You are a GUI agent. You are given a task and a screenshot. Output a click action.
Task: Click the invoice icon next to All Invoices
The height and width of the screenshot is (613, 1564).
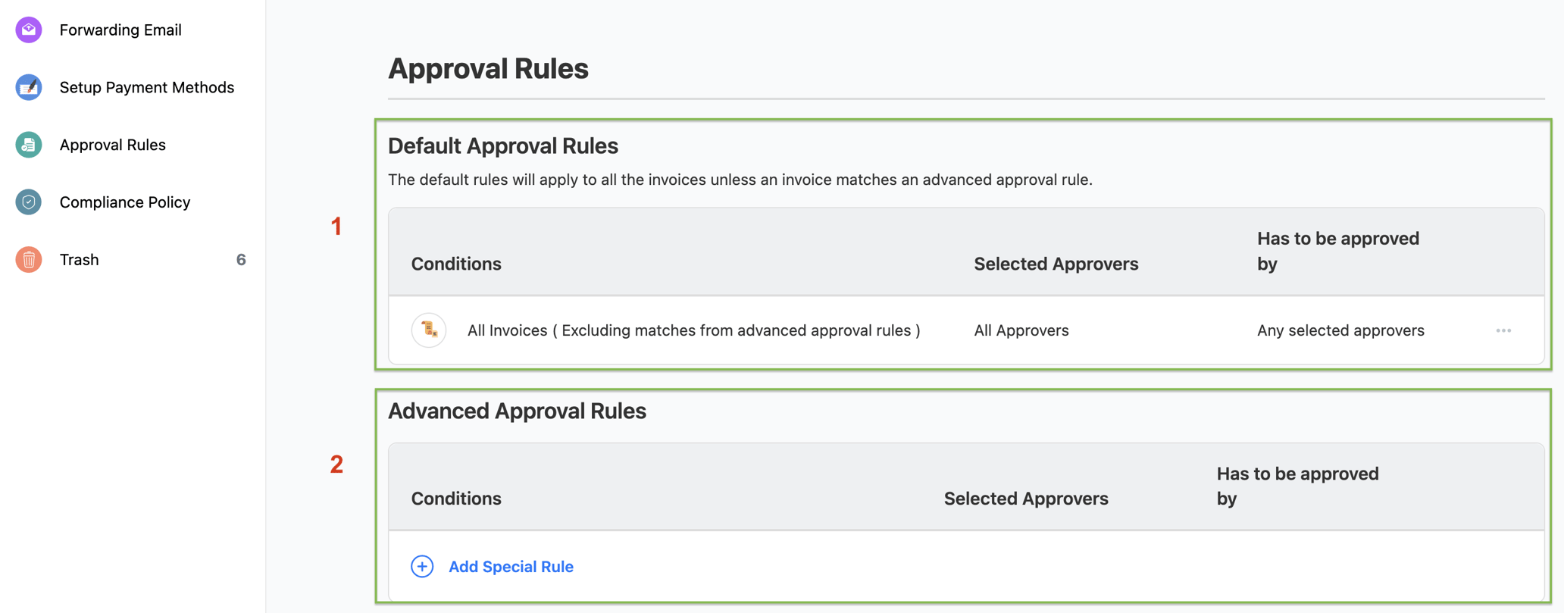428,330
